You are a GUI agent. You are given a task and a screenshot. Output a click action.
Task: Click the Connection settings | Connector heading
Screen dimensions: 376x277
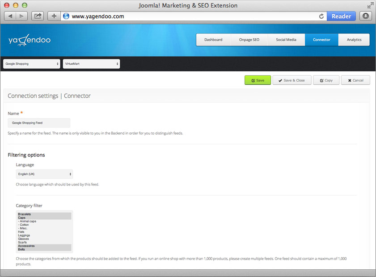(49, 96)
